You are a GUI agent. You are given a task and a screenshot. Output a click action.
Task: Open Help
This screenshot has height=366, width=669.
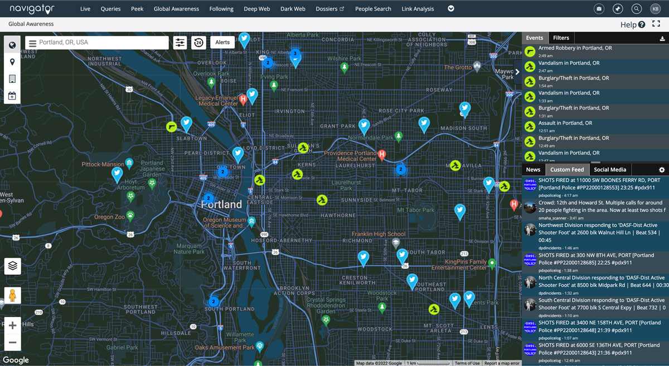coord(633,24)
